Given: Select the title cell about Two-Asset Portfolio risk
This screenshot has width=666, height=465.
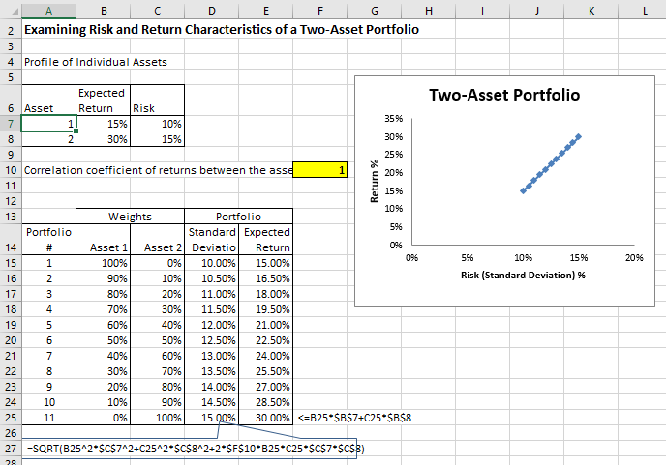Looking at the screenshot, I should click(222, 30).
